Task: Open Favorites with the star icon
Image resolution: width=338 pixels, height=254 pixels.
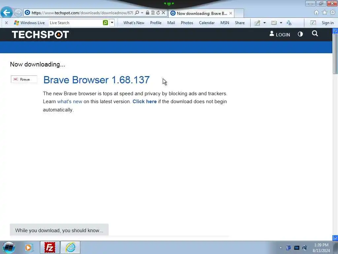Action: [324, 13]
